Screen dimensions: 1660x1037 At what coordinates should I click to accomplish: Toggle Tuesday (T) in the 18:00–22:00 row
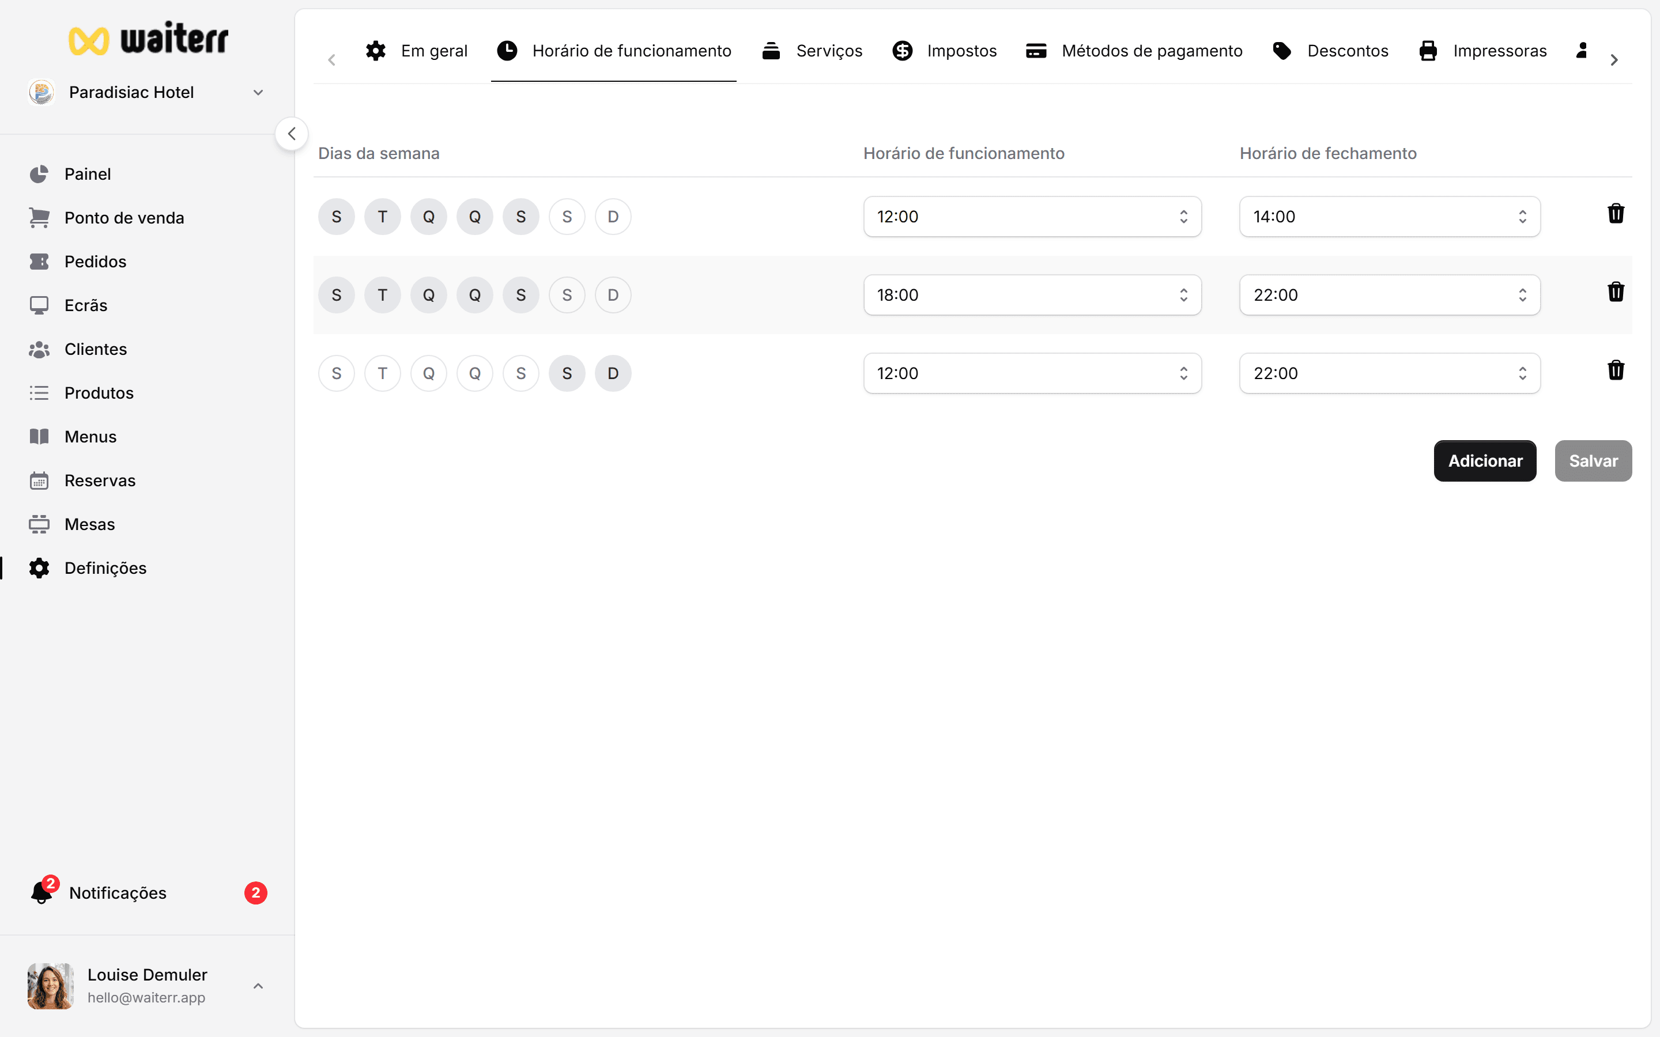pyautogui.click(x=382, y=295)
